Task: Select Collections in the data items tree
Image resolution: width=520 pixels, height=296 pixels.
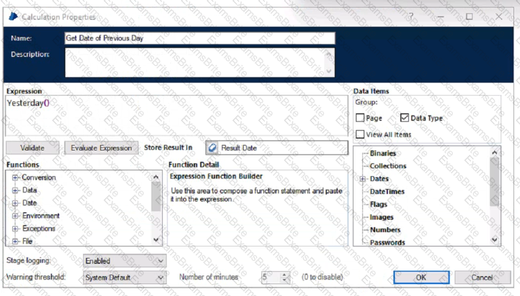Action: click(387, 166)
